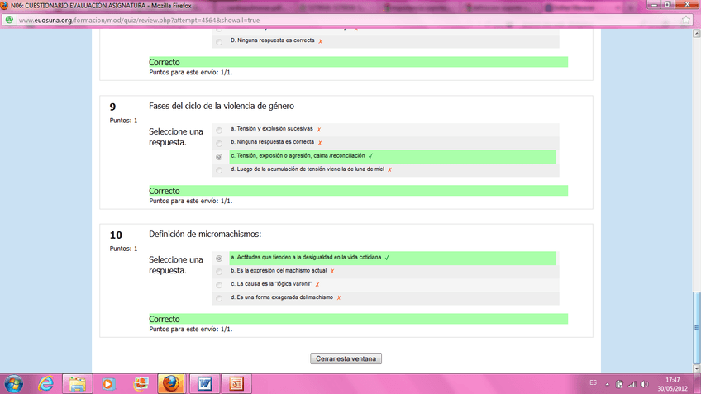Viewport: 701px width, 394px height.
Task: Choose option 'd. Es una forma exagerada del machismo'
Action: coord(219,298)
